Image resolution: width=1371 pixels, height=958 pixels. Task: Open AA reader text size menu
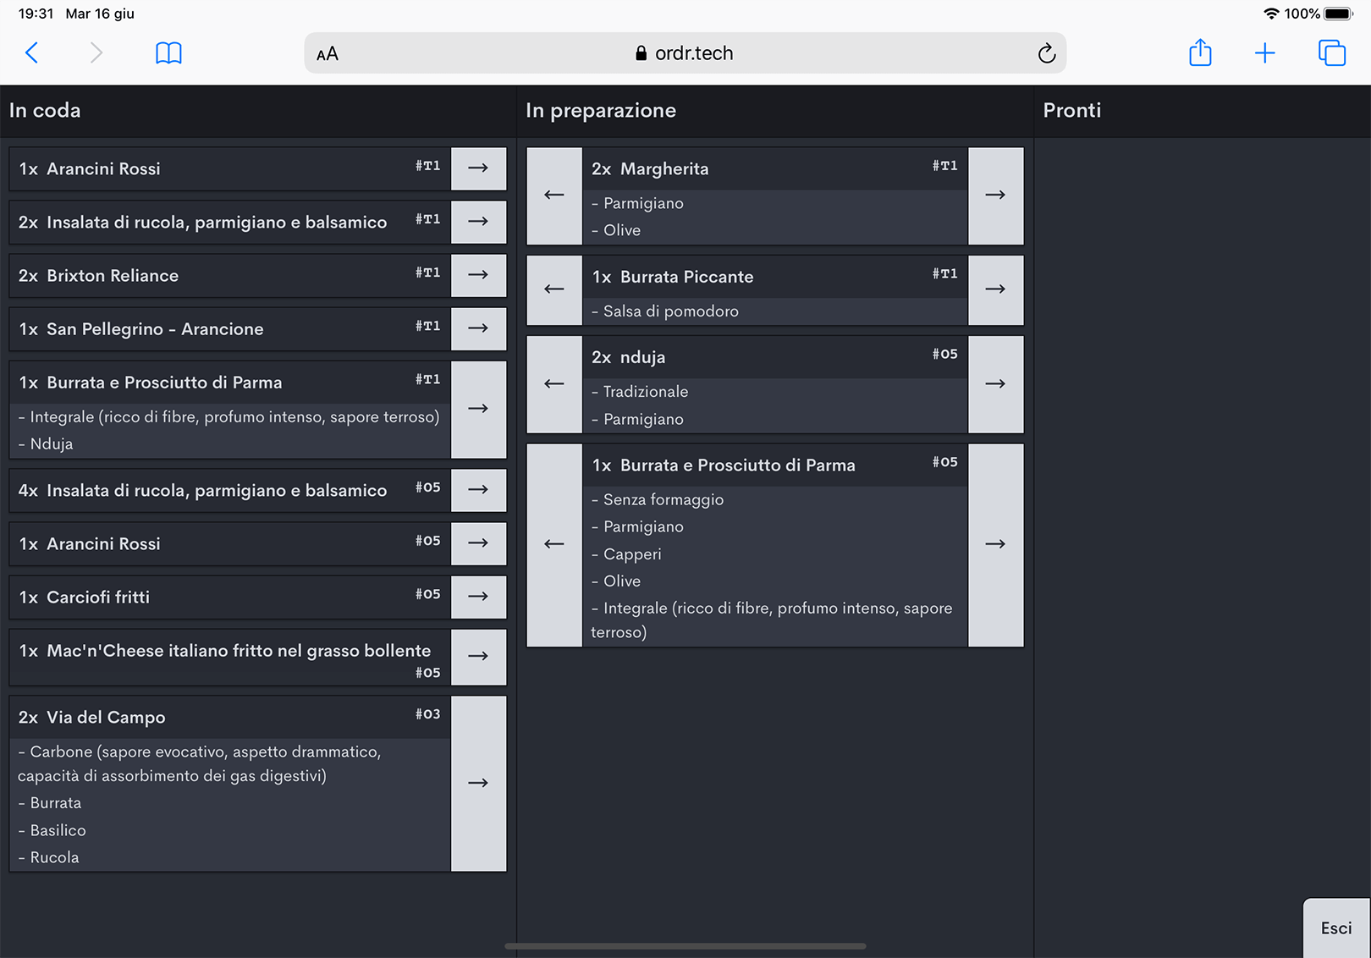coord(328,54)
